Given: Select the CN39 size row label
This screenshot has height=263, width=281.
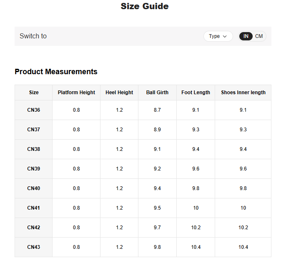Looking at the screenshot, I should (x=34, y=169).
